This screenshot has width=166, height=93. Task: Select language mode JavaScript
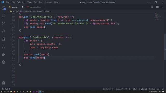pyautogui.click(x=143, y=89)
